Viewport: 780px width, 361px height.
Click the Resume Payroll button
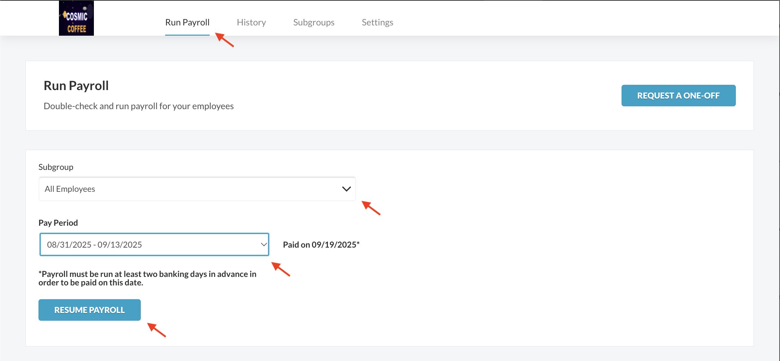[89, 310]
